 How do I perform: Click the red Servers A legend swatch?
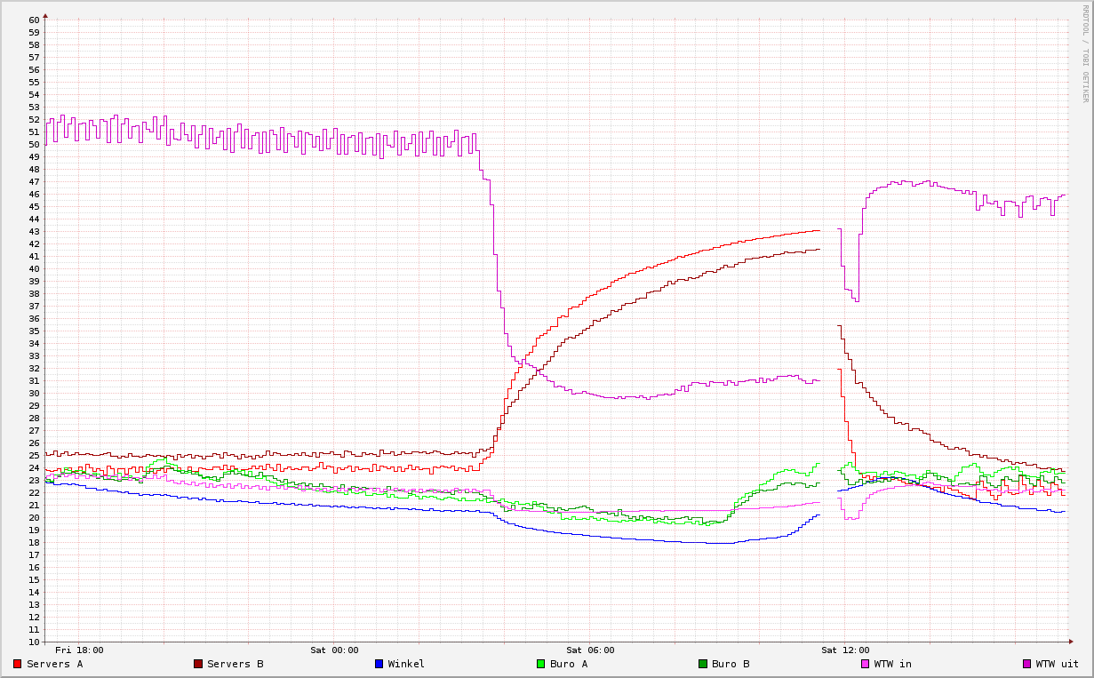(18, 664)
